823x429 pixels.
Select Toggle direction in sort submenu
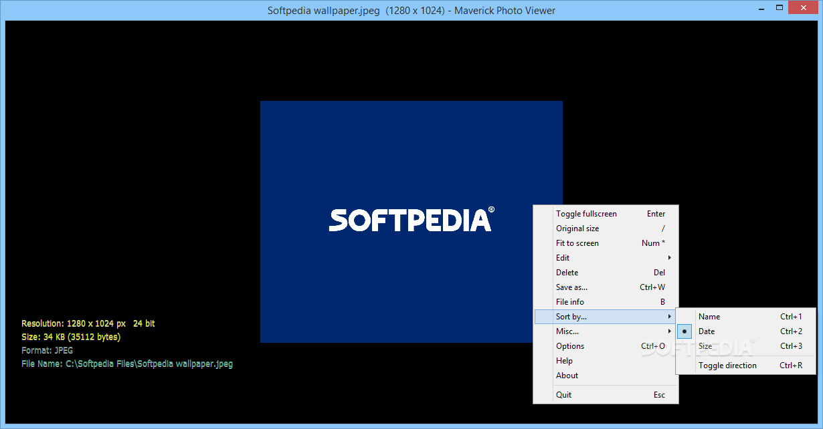point(746,366)
